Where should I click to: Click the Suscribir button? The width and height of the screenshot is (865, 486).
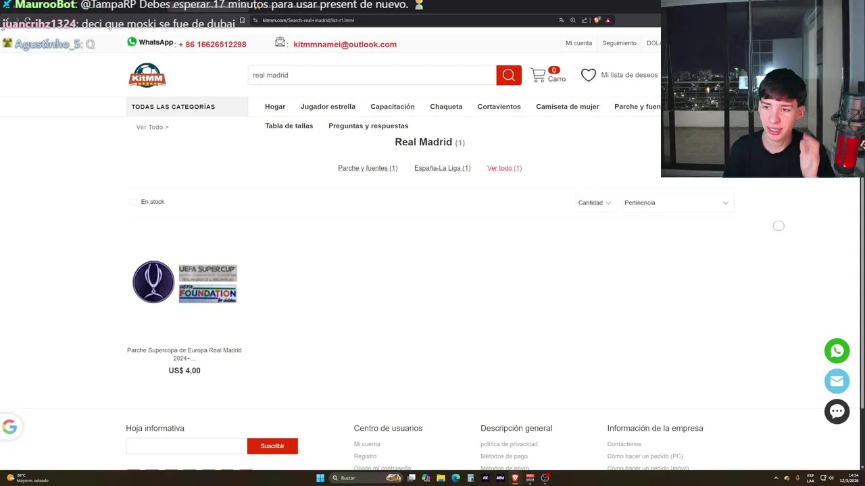(x=272, y=446)
